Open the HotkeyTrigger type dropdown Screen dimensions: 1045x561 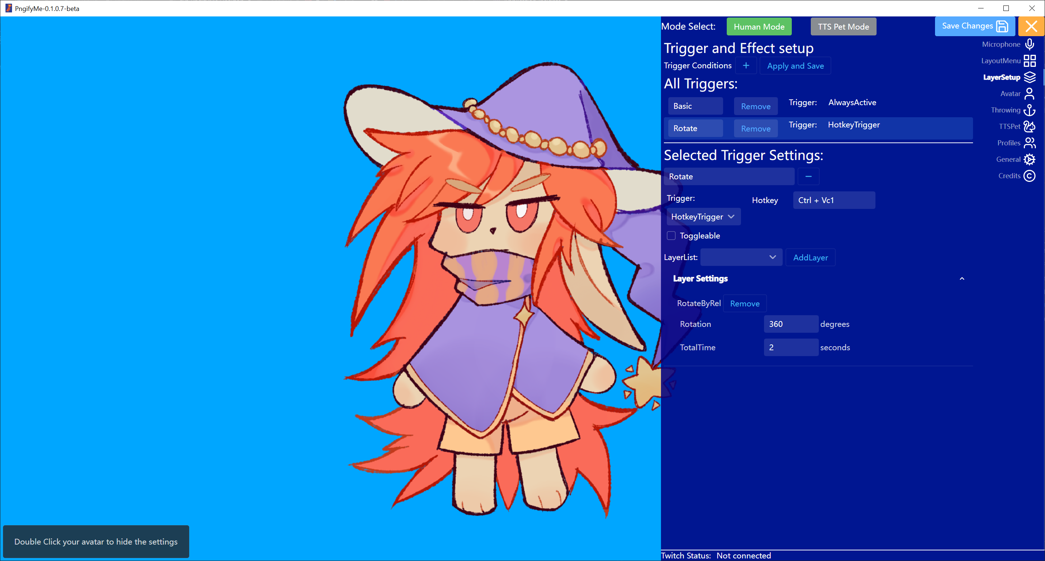coord(703,217)
